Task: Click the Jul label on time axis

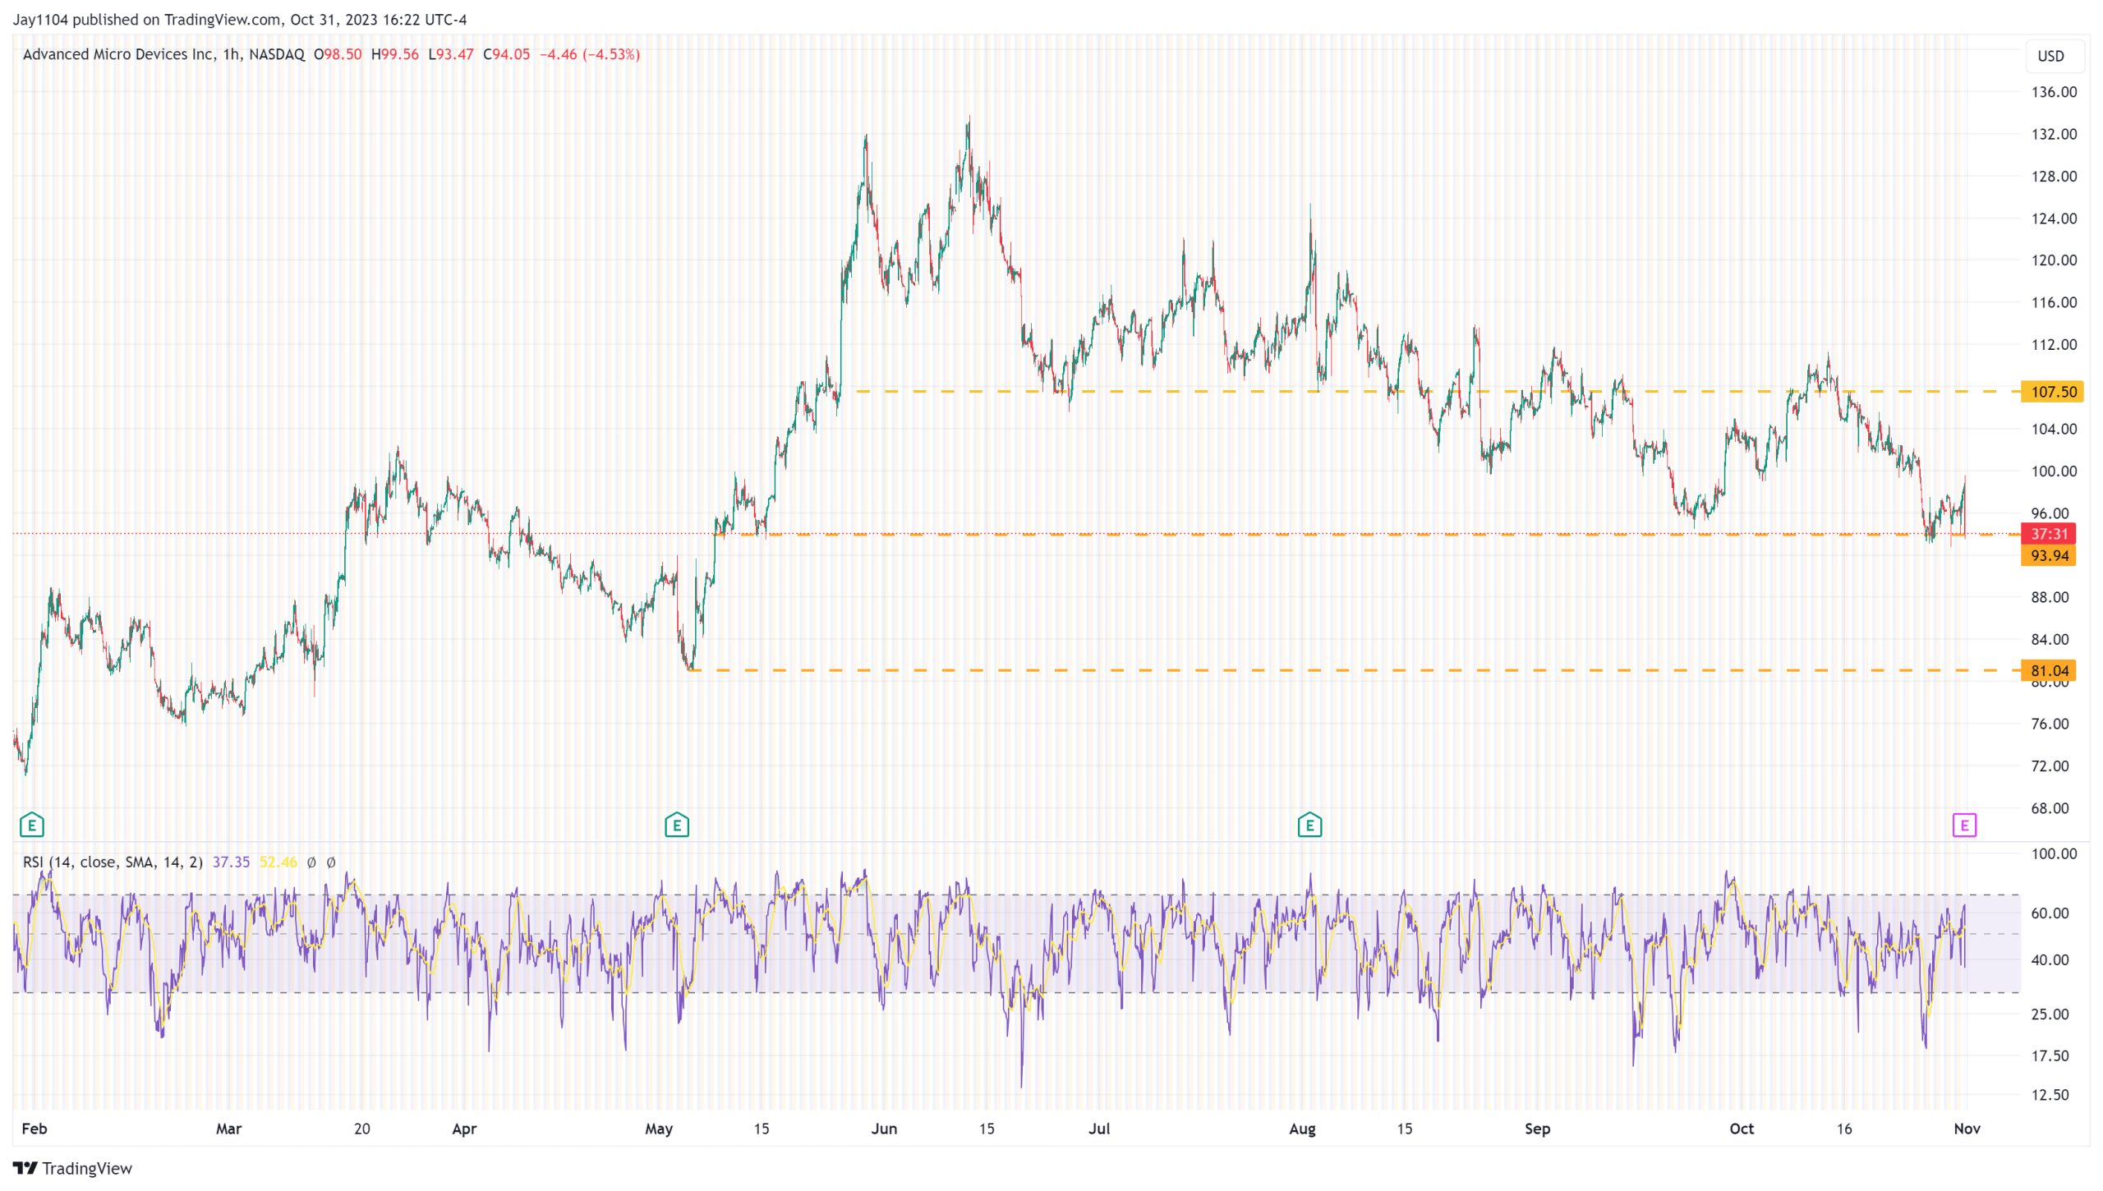Action: point(1099,1129)
